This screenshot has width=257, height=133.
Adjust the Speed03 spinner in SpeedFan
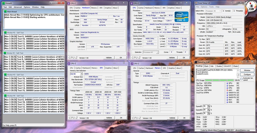point(209,113)
